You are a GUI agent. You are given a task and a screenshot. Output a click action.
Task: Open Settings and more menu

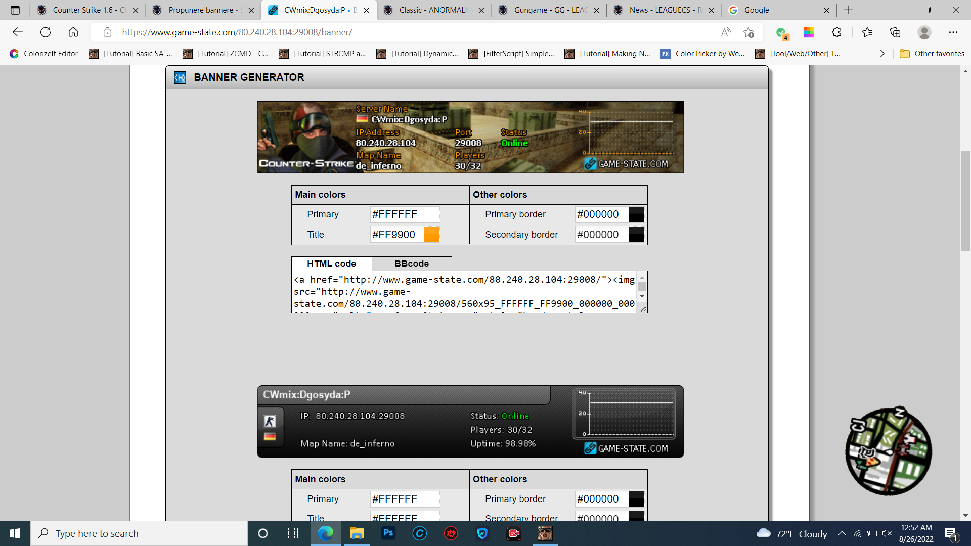pos(953,32)
